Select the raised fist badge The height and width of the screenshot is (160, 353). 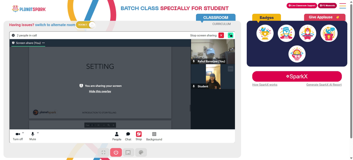point(286,33)
